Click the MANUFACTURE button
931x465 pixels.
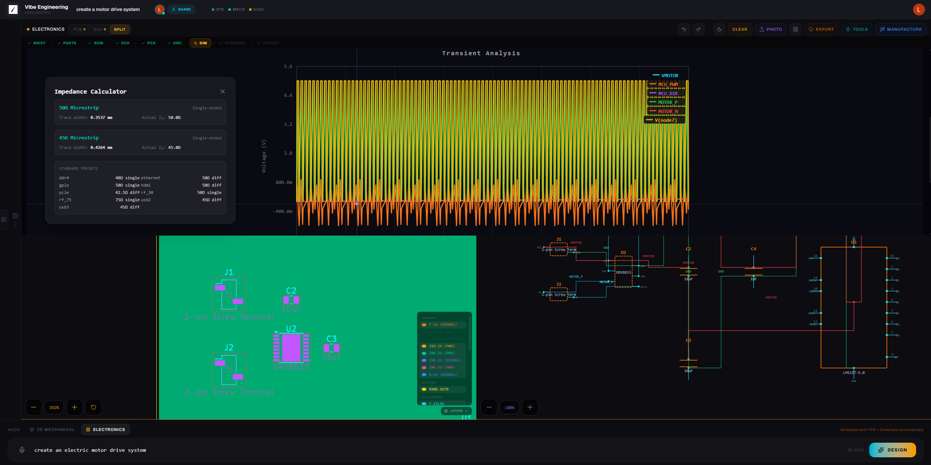click(901, 29)
